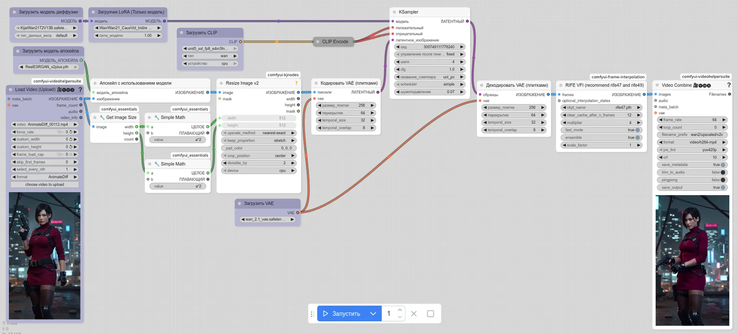
Task: Click the width output port of Get Image Size
Action: 137,127
